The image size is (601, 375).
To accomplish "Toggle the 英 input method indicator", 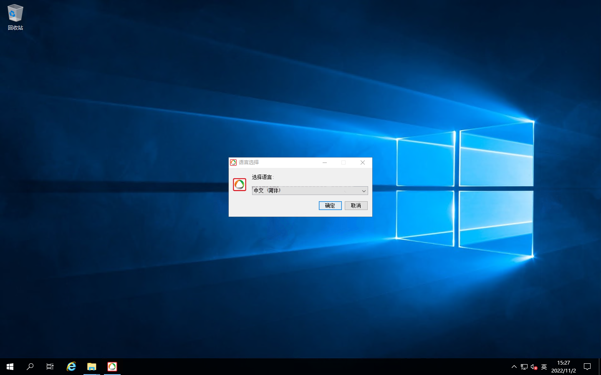I will click(544, 367).
